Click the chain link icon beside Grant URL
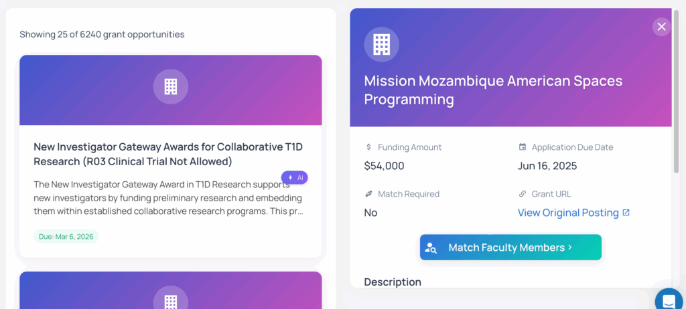The image size is (686, 309). click(x=523, y=194)
